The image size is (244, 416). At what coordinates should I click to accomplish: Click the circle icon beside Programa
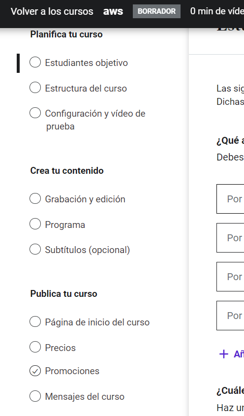[35, 224]
